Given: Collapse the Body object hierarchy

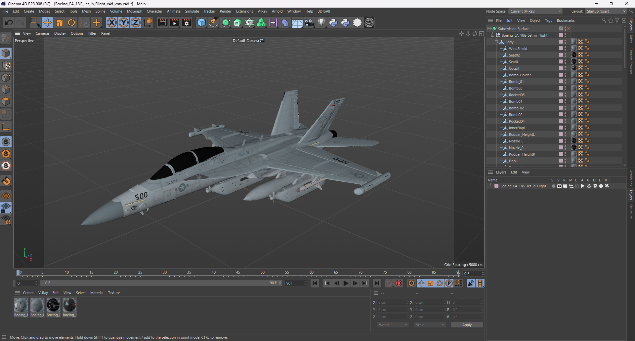Looking at the screenshot, I should 496,42.
